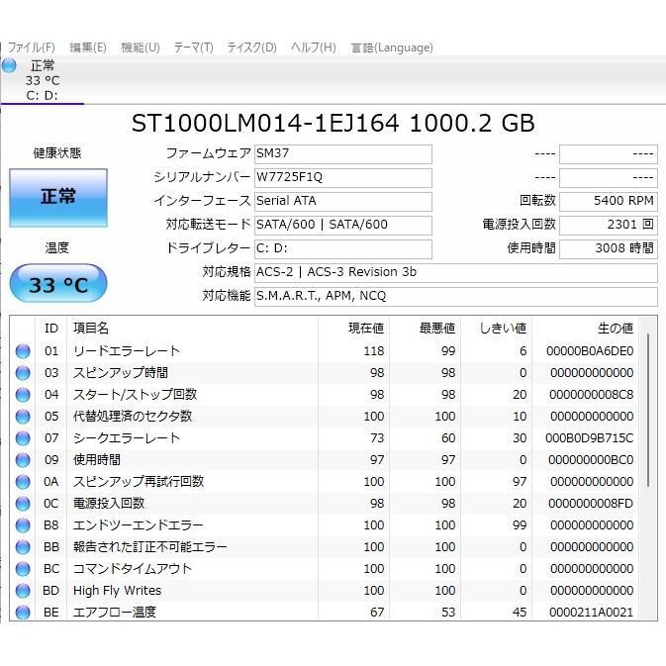The image size is (666, 666).
Task: Click the status icon for ID 0C 電源投入回数
Action: tap(23, 504)
